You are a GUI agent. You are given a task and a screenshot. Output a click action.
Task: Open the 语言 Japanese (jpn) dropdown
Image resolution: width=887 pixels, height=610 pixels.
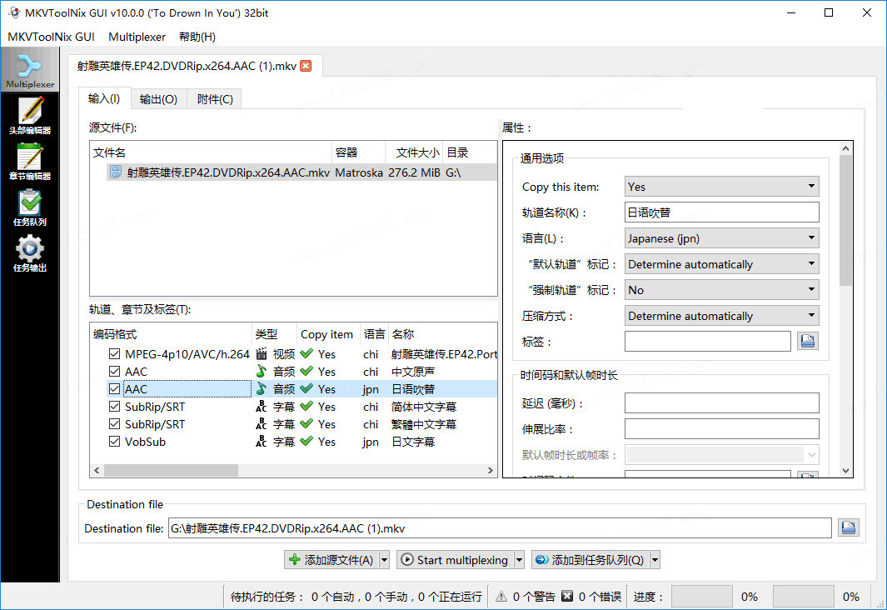722,238
